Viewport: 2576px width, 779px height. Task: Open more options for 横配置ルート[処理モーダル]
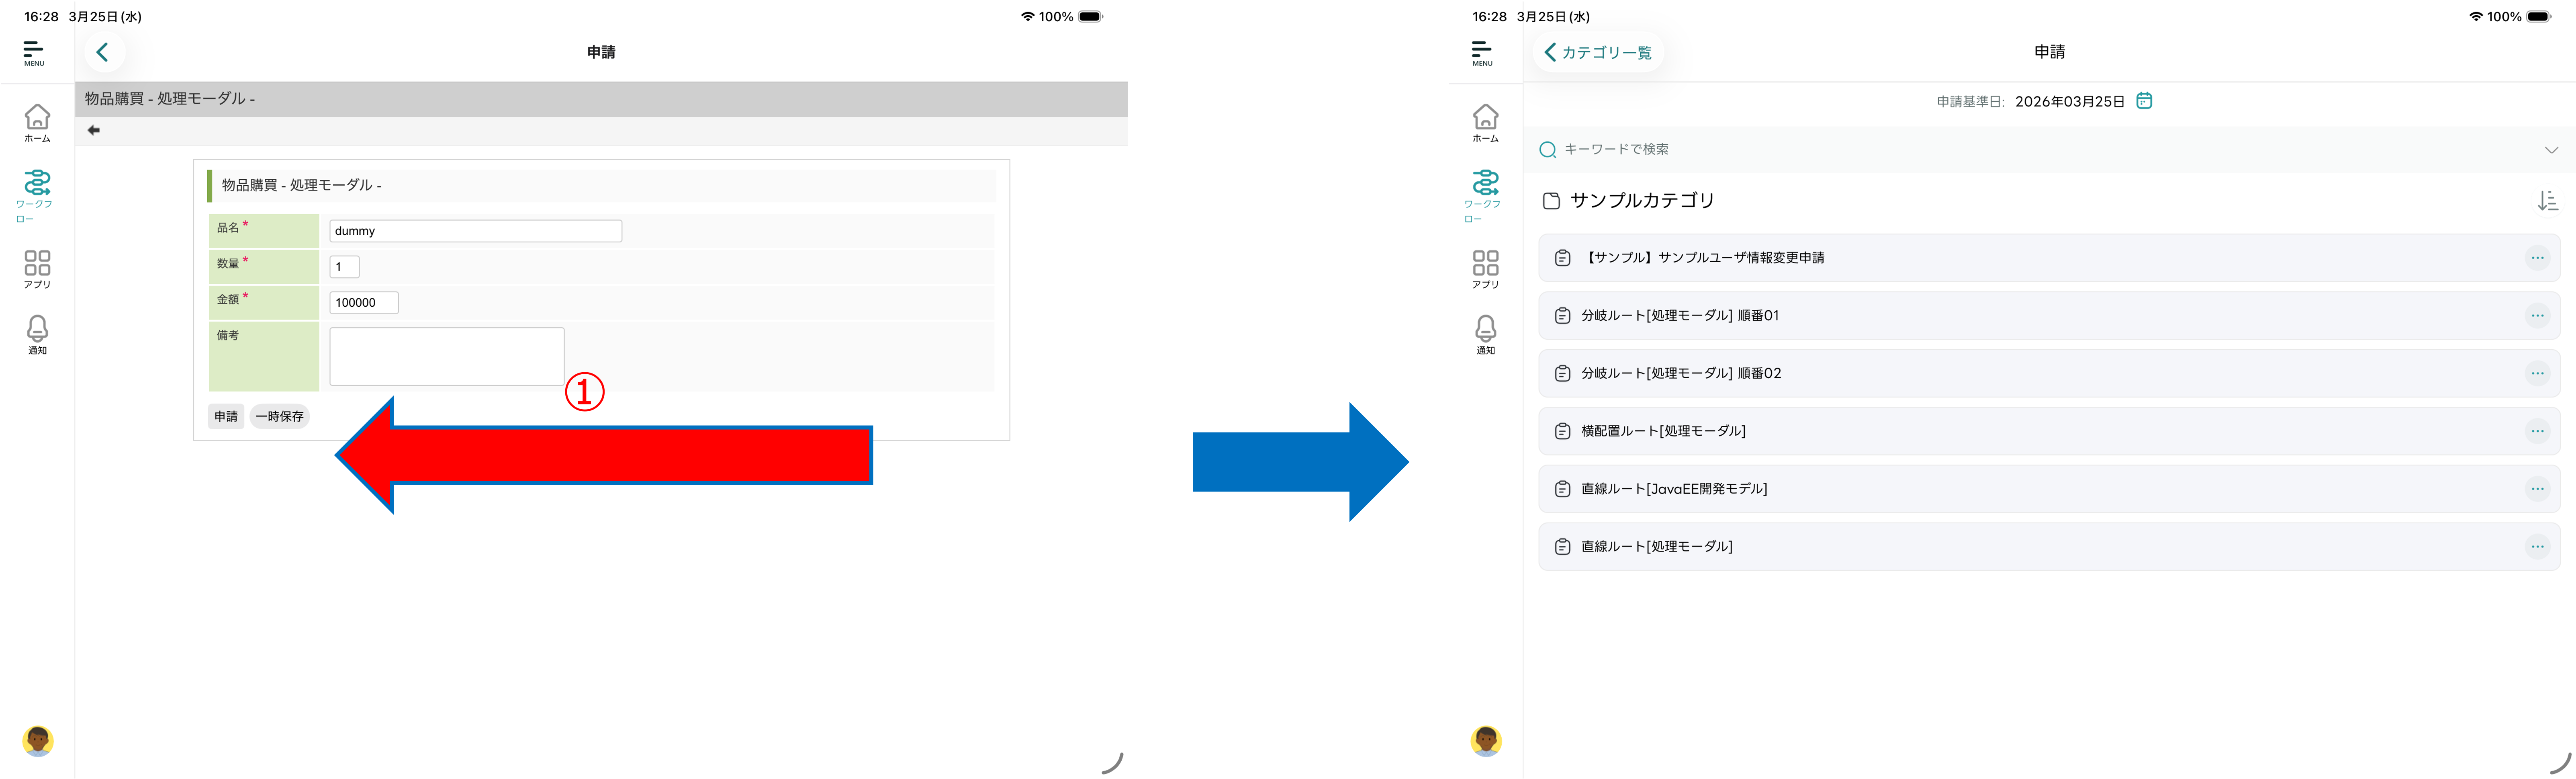coord(2537,431)
